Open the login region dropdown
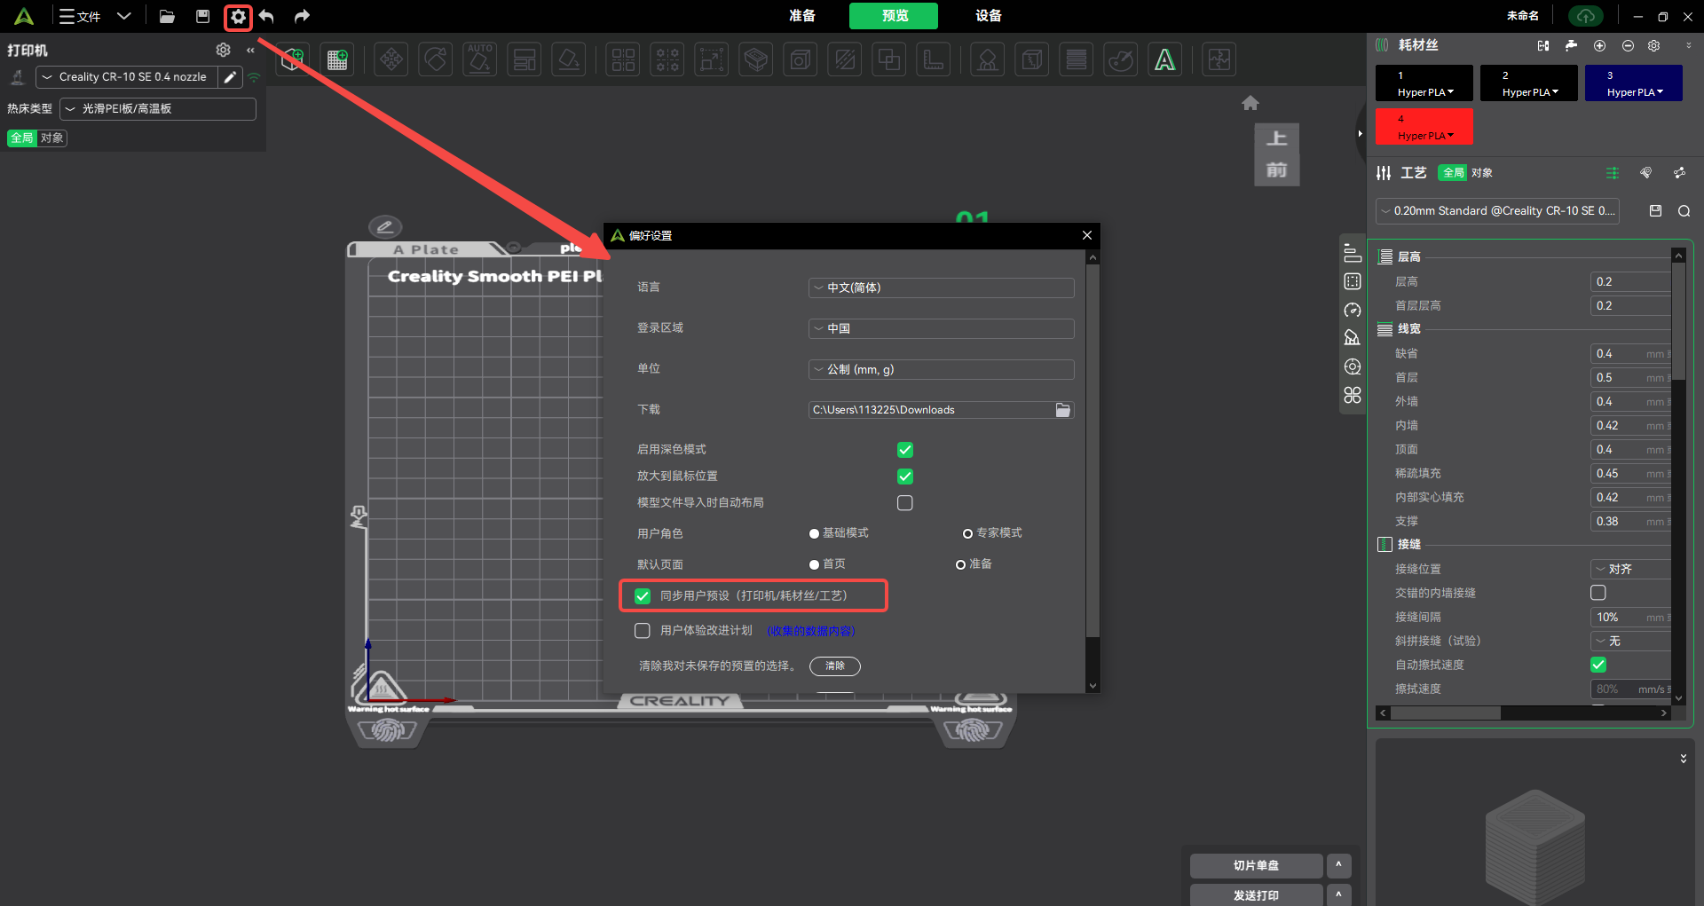1704x906 pixels. tap(942, 328)
